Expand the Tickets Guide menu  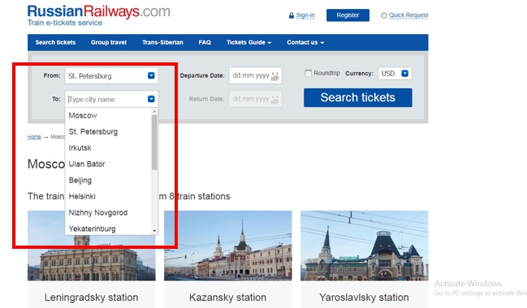point(248,42)
